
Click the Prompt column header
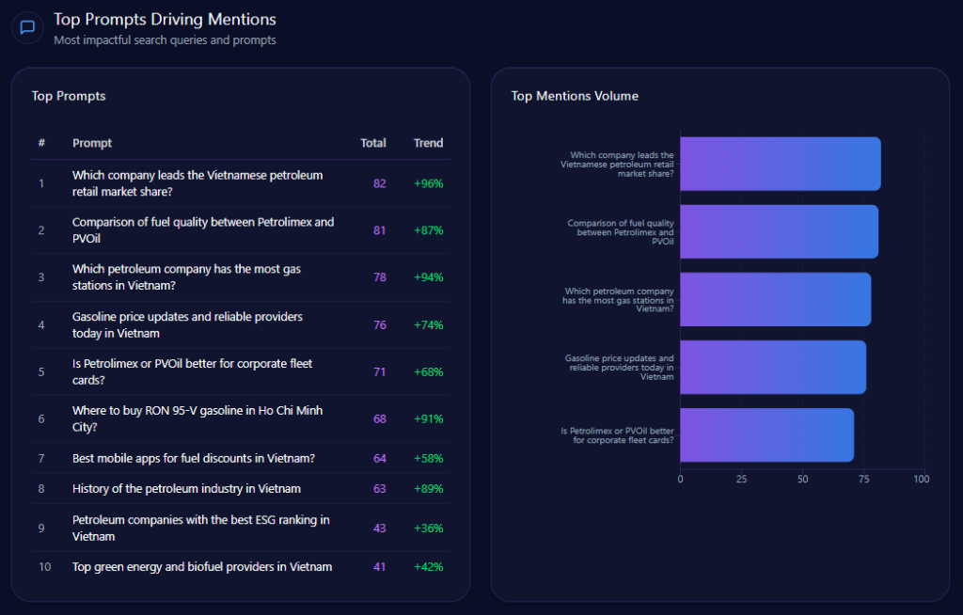point(92,143)
